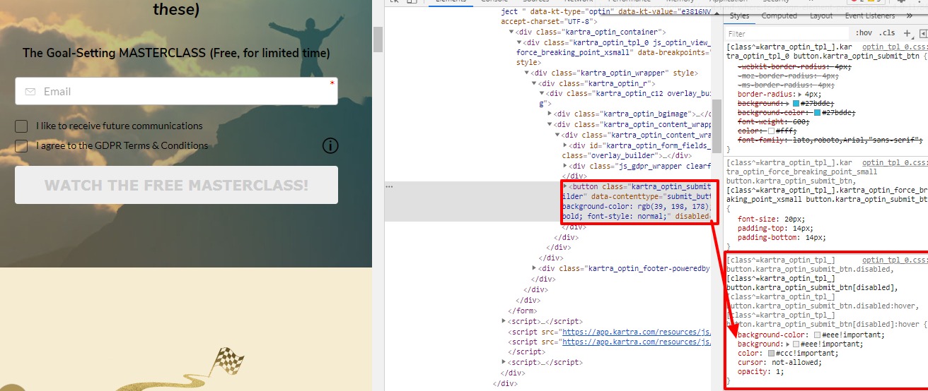The height and width of the screenshot is (391, 928).
Task: Check 'I agree to the GDPR Terms & Conditions'
Action: click(x=21, y=146)
